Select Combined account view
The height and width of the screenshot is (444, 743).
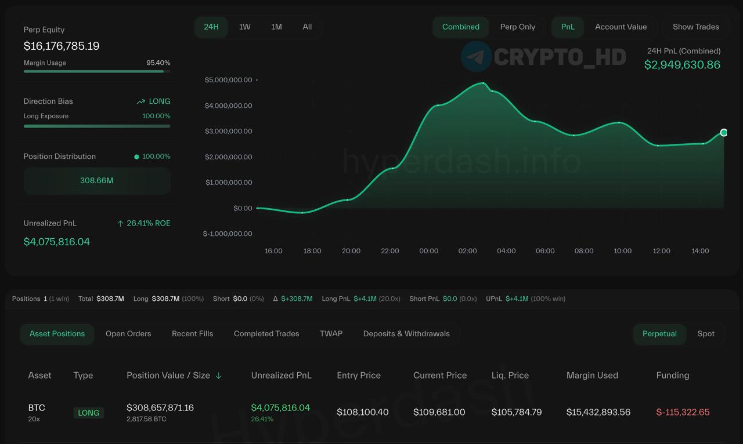tap(461, 27)
